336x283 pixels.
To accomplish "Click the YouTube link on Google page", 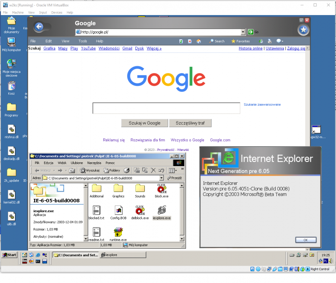I will pyautogui.click(x=88, y=48).
